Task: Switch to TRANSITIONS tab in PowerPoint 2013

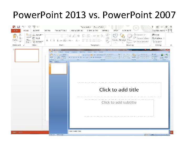Action: click(x=61, y=31)
